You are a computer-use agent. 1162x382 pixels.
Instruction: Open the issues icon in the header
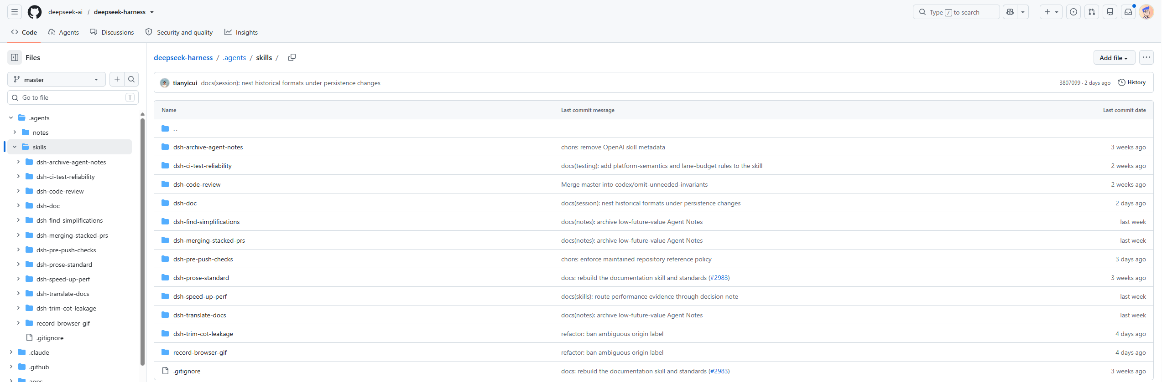tap(1073, 12)
